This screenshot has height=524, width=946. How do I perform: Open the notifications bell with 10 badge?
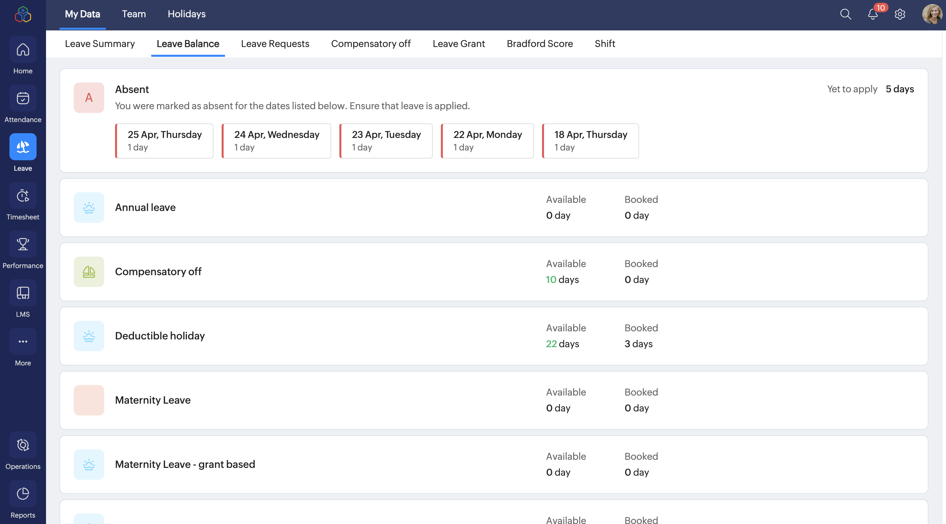[x=873, y=14]
